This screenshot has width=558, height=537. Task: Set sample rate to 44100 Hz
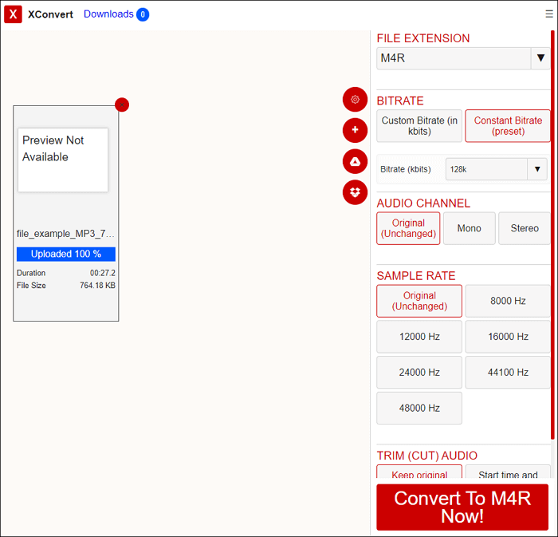pos(508,373)
